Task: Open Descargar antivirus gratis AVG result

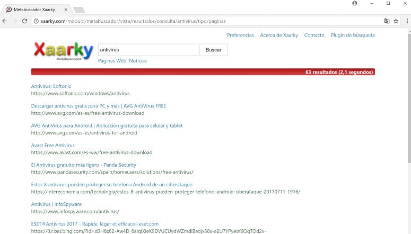Action: (x=99, y=106)
